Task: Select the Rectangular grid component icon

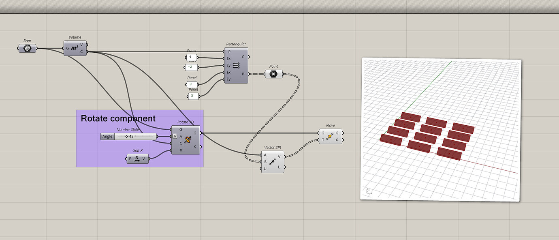Action: 236,65
